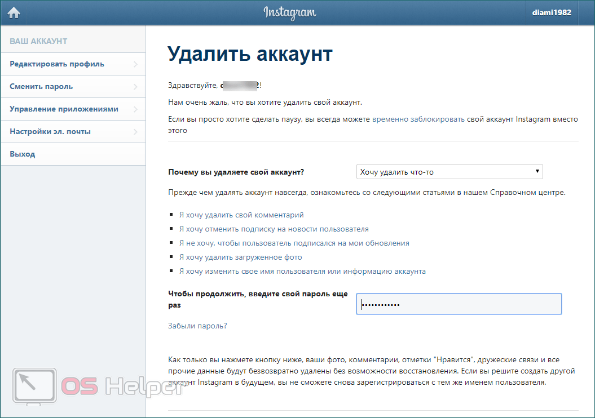Click the Удалить аккаунт page heading
The image size is (595, 418).
point(250,54)
